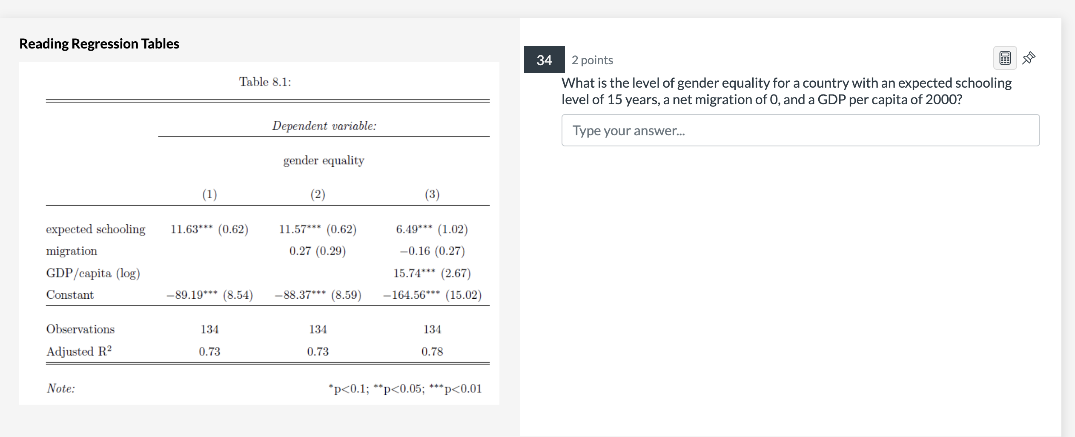Click the calculator icon in the question toolbar
The height and width of the screenshot is (437, 1075).
(x=1005, y=57)
